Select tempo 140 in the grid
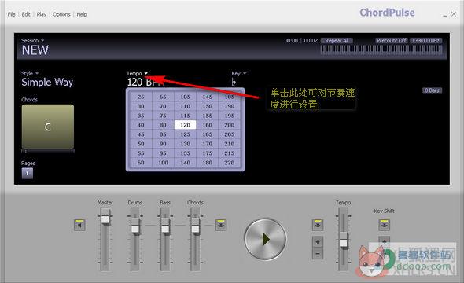Viewport: 464px width, 283px height. (186, 163)
